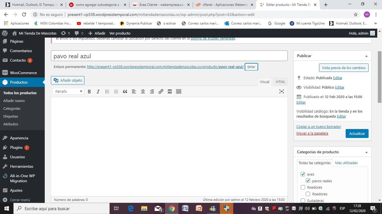382x214 pixels.
Task: Insert a blockquote
Action: pyautogui.click(x=125, y=91)
